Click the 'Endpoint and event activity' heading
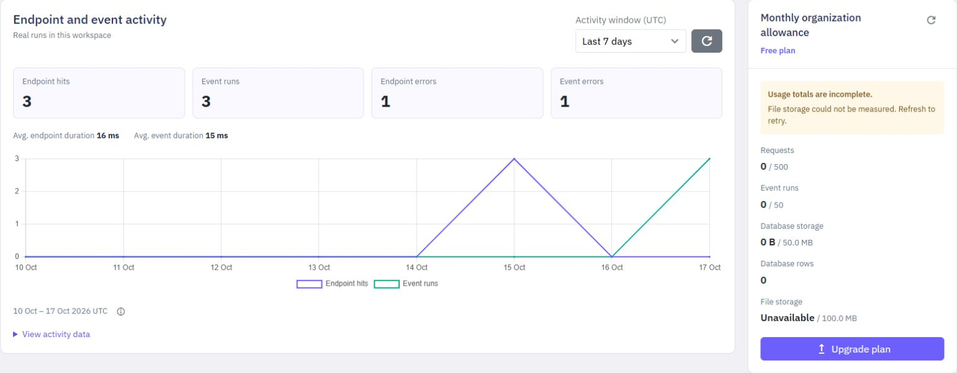Image resolution: width=957 pixels, height=373 pixels. point(90,20)
